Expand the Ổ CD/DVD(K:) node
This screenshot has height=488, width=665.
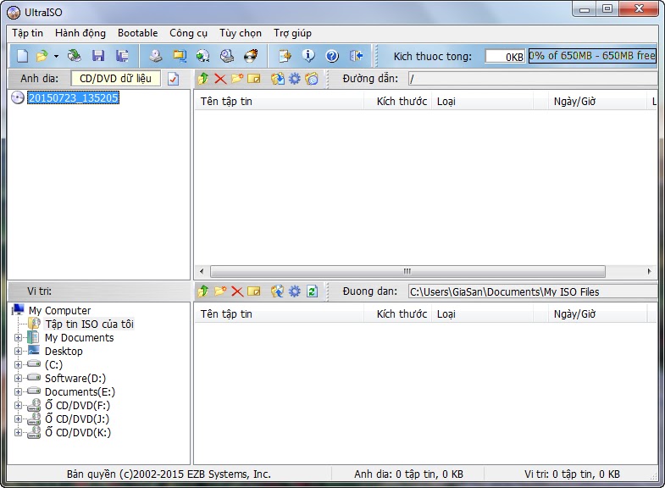pos(19,432)
